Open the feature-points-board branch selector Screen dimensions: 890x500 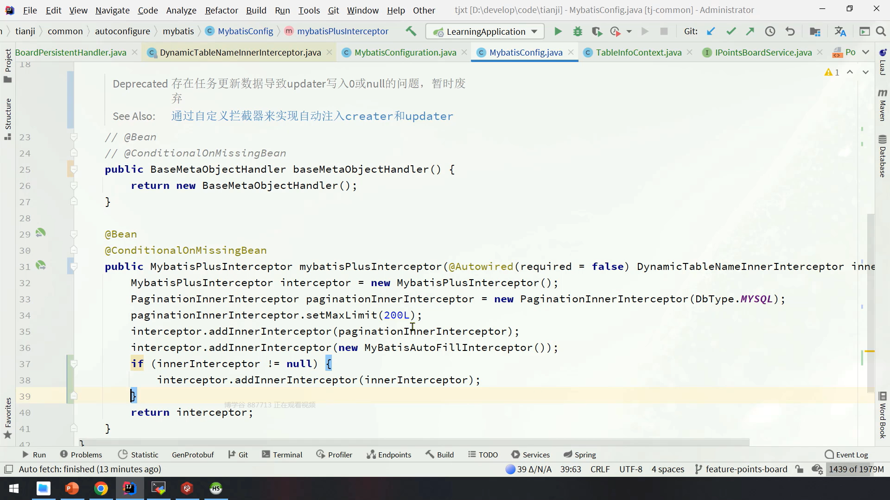click(741, 469)
